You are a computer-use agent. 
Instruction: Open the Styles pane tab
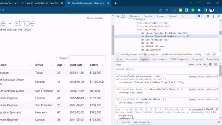119,59
